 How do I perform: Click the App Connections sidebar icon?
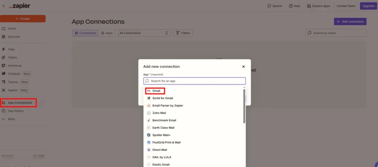tap(3, 103)
